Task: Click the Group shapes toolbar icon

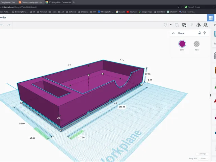Action: tap(177, 25)
